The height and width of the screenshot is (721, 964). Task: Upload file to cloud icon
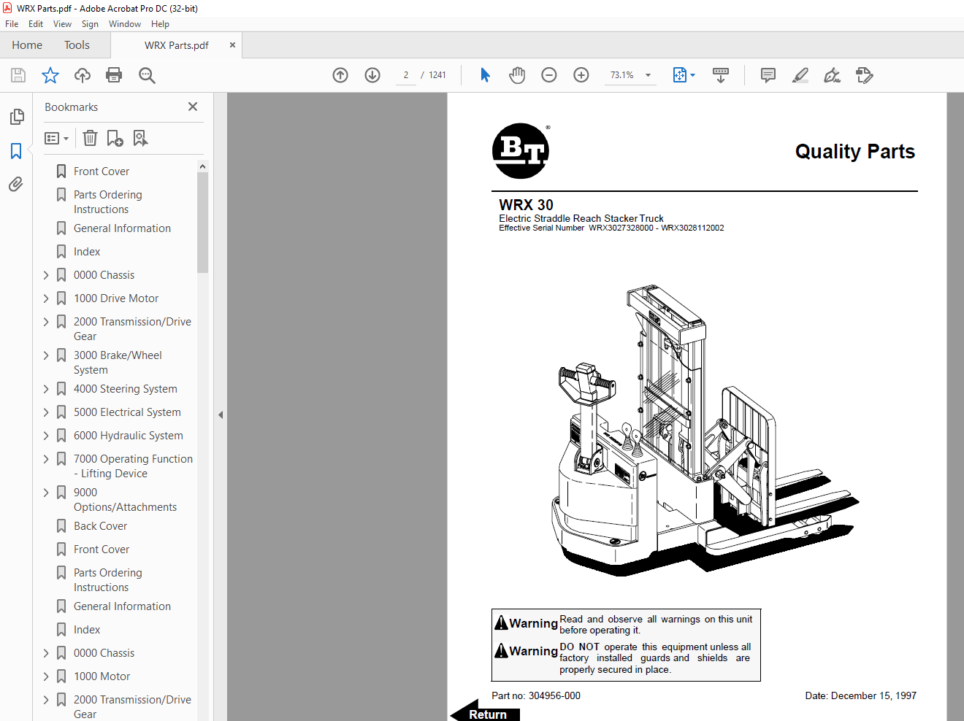[83, 75]
